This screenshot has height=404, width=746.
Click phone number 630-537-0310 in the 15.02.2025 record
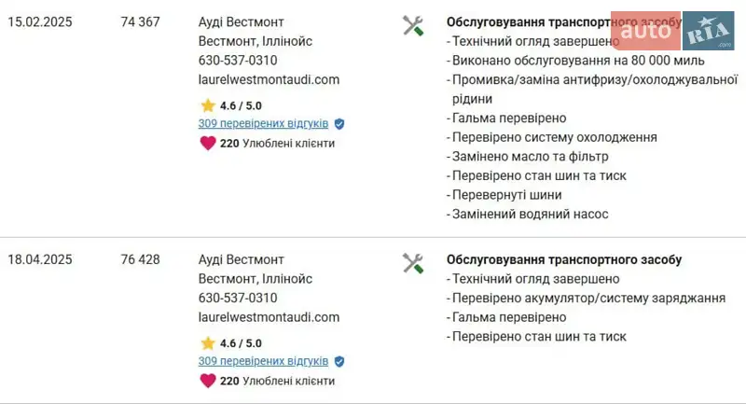click(x=238, y=60)
